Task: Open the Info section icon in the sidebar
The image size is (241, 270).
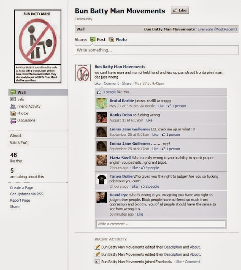Action: pyautogui.click(x=13, y=99)
